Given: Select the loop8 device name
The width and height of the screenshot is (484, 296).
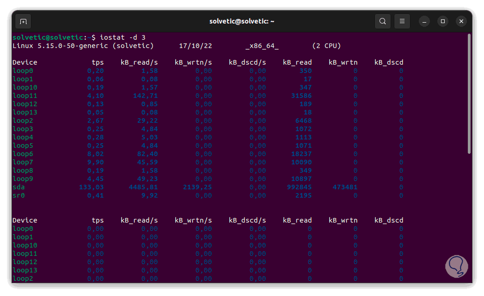Looking at the screenshot, I should click(x=23, y=171).
